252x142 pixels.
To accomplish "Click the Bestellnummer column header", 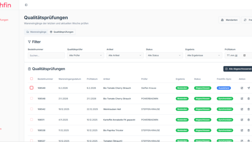I will coord(45,79).
